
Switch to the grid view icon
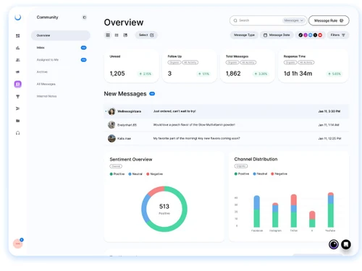pos(108,35)
